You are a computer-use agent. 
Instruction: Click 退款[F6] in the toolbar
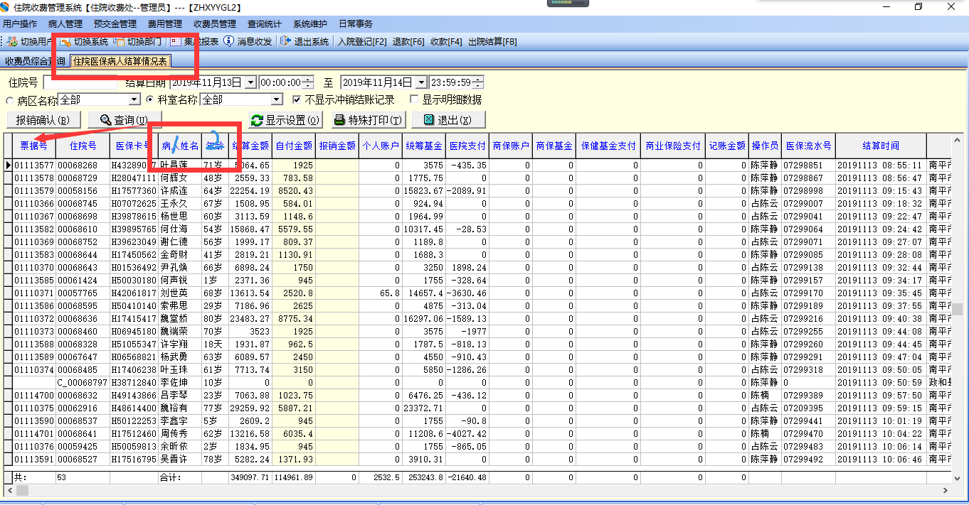(x=408, y=42)
